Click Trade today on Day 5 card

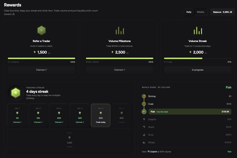[x=101, y=122]
